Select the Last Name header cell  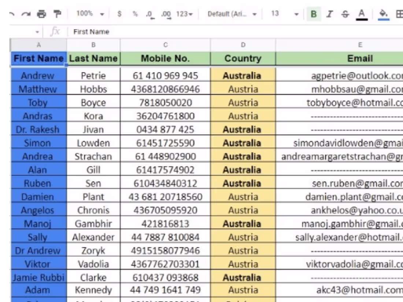(93, 59)
